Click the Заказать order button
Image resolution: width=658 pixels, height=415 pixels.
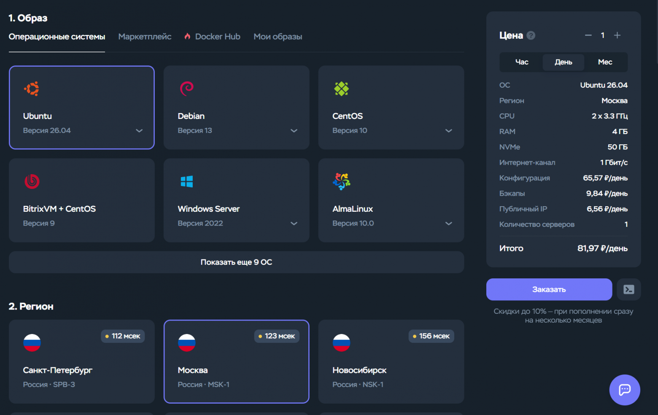549,289
